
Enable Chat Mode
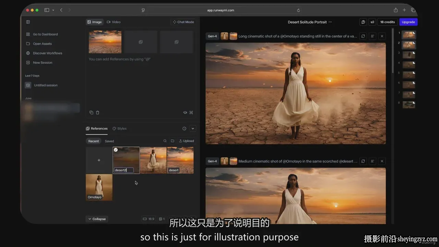(183, 22)
